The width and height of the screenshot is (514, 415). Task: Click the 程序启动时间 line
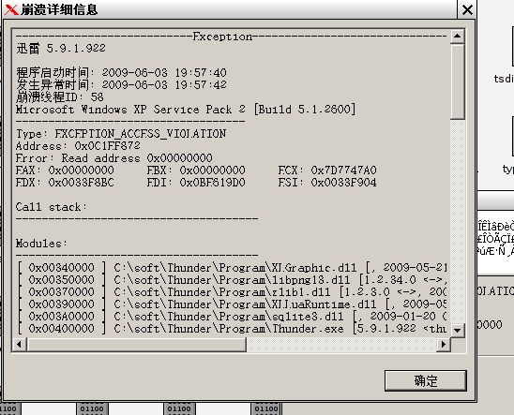click(x=121, y=72)
